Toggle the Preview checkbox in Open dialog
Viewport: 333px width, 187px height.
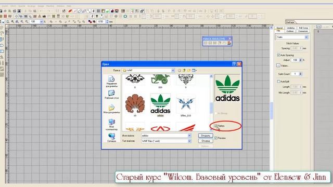(216, 138)
